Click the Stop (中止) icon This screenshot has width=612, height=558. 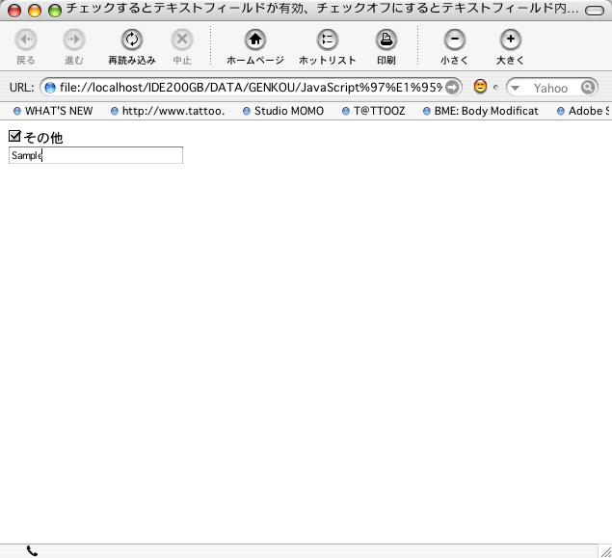[182, 40]
